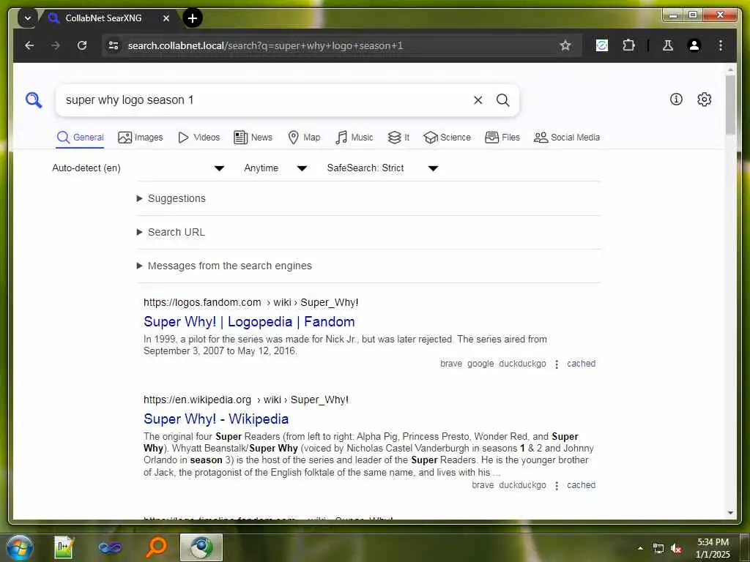Screen dimensions: 750x562
Task: Click the SearXNG magnifier logo
Action: coord(34,100)
